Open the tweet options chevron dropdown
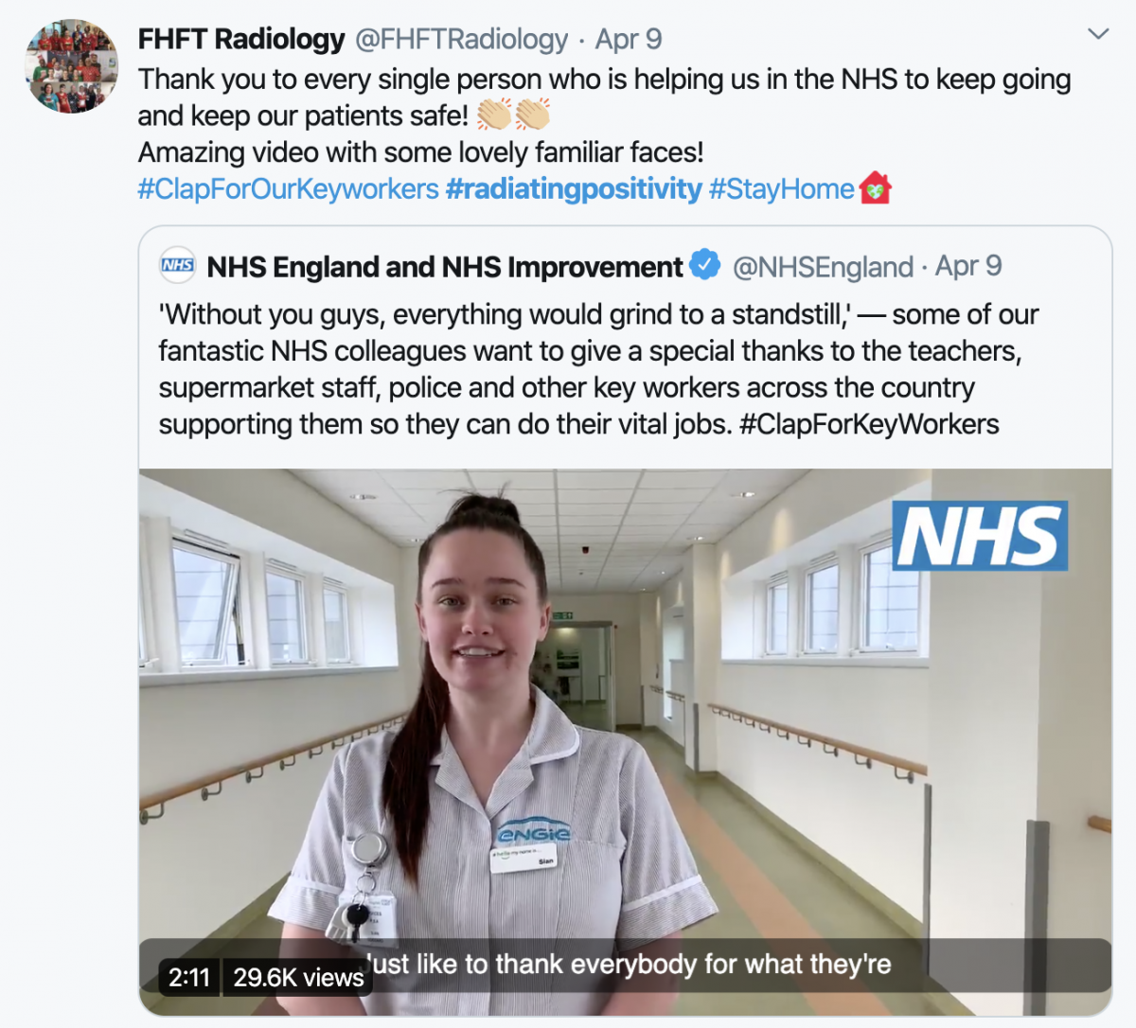1136x1028 pixels. coord(1097,35)
